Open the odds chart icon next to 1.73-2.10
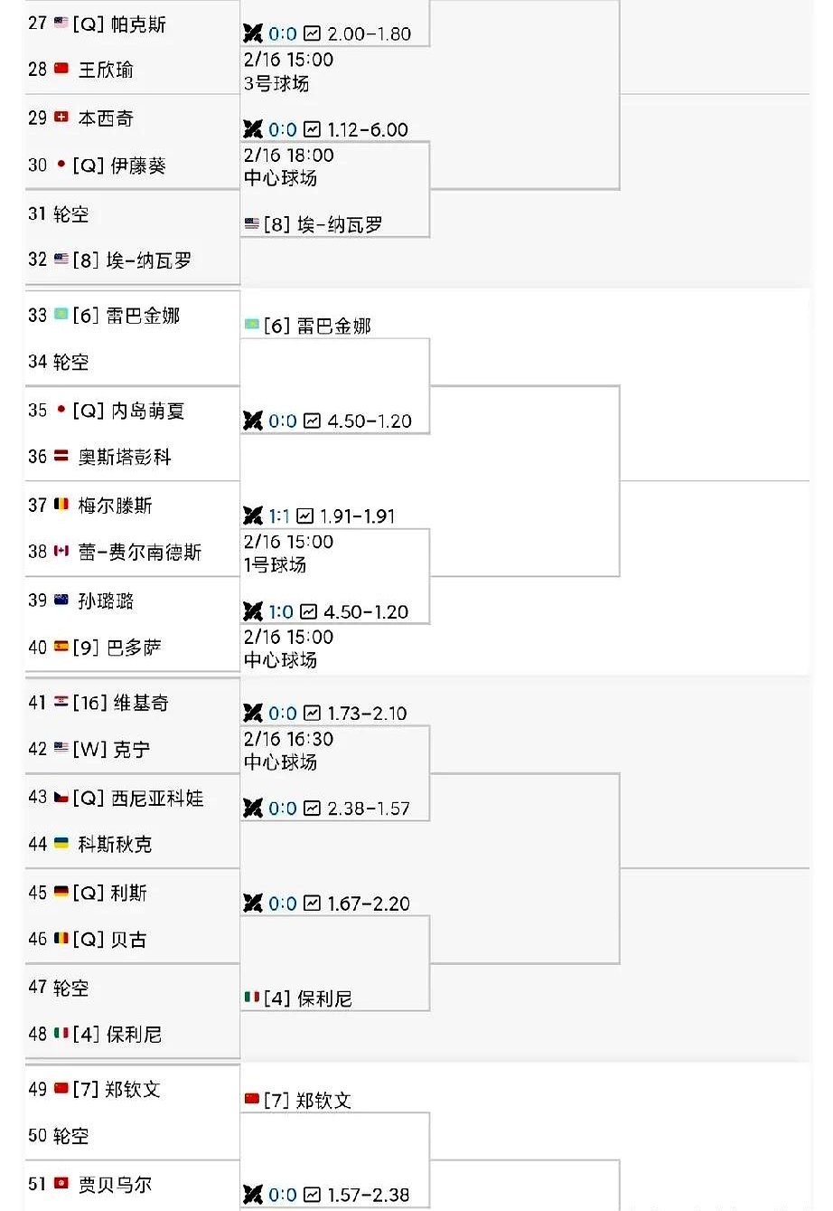 tap(312, 713)
